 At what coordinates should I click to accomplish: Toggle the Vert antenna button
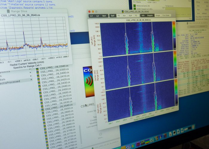pyautogui.click(x=104, y=16)
